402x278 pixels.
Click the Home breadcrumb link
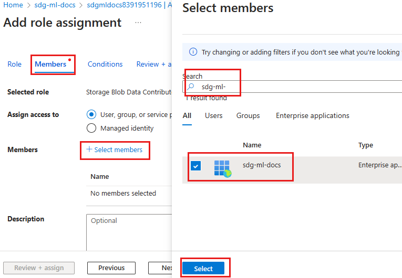(x=14, y=5)
